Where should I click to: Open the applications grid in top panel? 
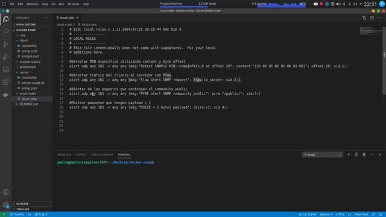click(x=4, y=4)
